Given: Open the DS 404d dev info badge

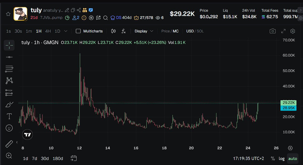Looking at the screenshot, I should point(121,18).
